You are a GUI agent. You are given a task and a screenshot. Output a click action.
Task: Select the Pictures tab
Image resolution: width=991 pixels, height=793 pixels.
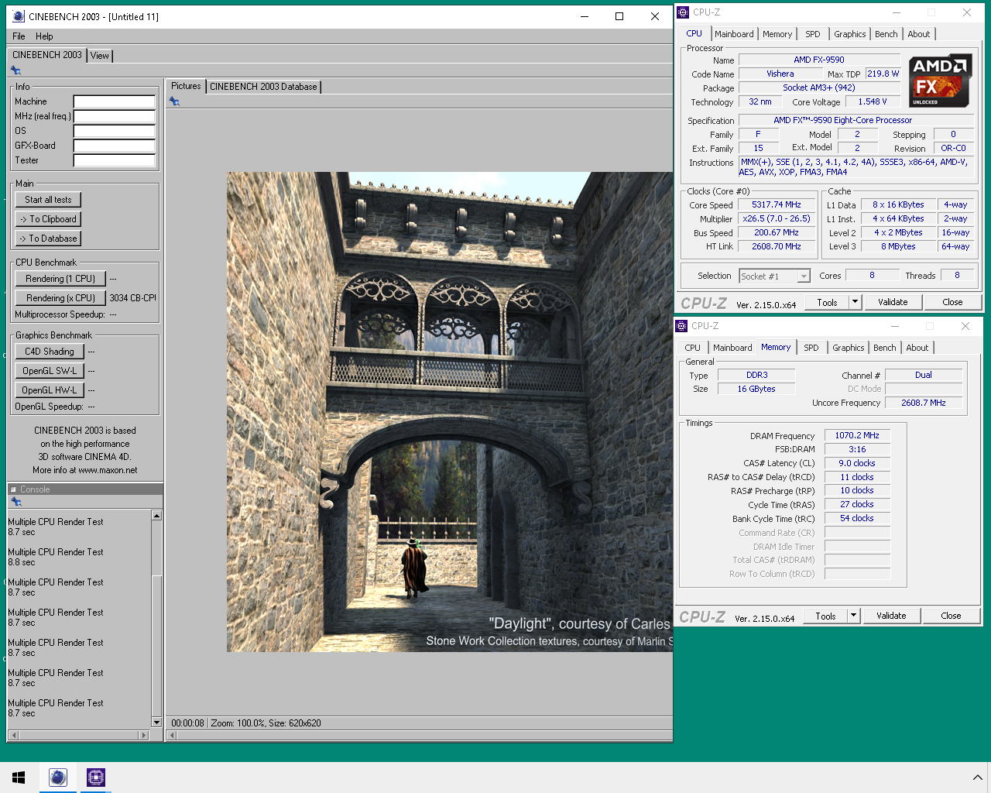click(x=186, y=86)
